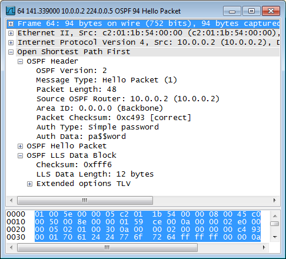The height and width of the screenshot is (259, 286).
Task: Collapse the OSPF Header subtree
Action: [x=20, y=61]
